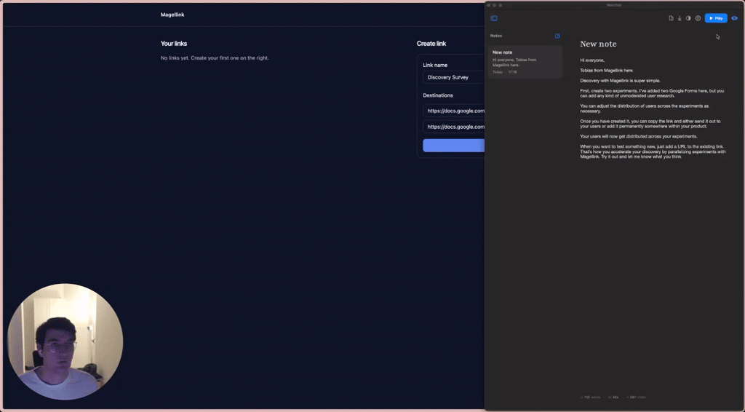The width and height of the screenshot is (745, 412).
Task: Click the compose new note icon
Action: click(x=557, y=36)
